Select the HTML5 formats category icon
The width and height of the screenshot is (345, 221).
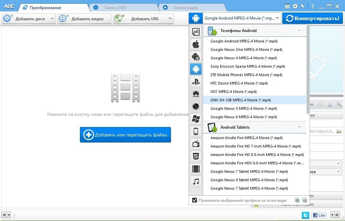[196, 157]
